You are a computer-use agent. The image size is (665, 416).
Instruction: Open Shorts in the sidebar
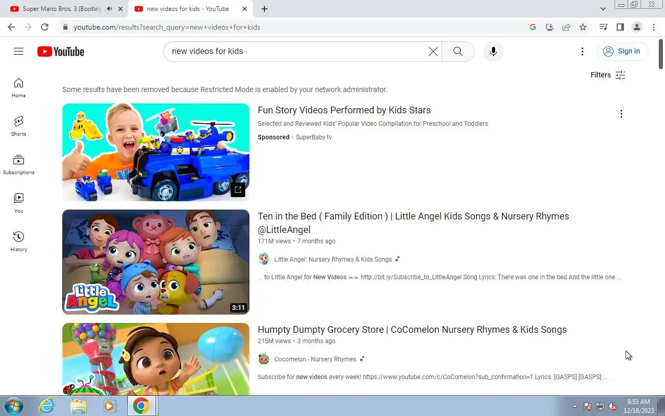19,126
